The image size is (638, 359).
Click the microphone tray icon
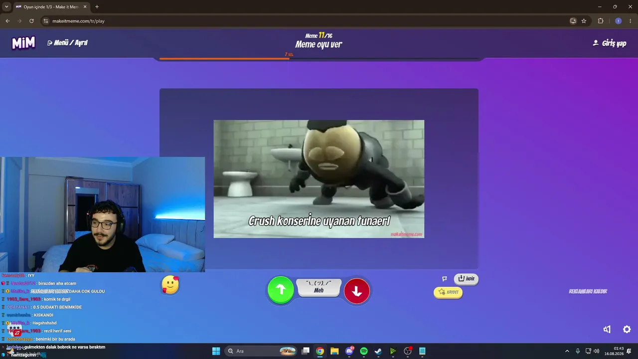click(x=578, y=351)
